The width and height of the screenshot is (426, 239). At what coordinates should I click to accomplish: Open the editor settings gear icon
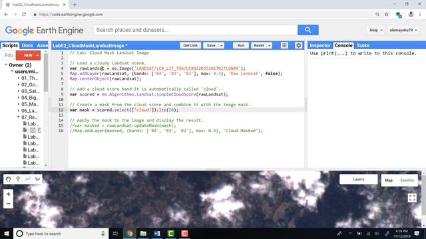(x=298, y=45)
